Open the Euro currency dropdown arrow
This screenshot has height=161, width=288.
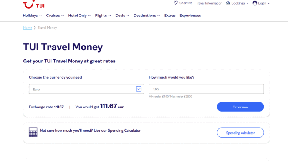click(x=139, y=89)
